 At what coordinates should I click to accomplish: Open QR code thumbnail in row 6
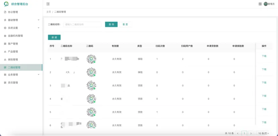91,125
